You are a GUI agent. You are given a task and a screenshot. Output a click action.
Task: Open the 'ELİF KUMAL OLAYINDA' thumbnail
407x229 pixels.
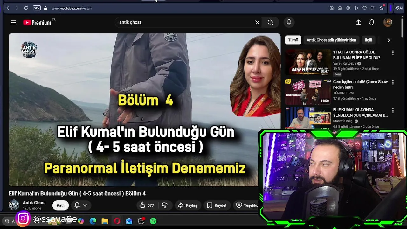[x=307, y=118]
